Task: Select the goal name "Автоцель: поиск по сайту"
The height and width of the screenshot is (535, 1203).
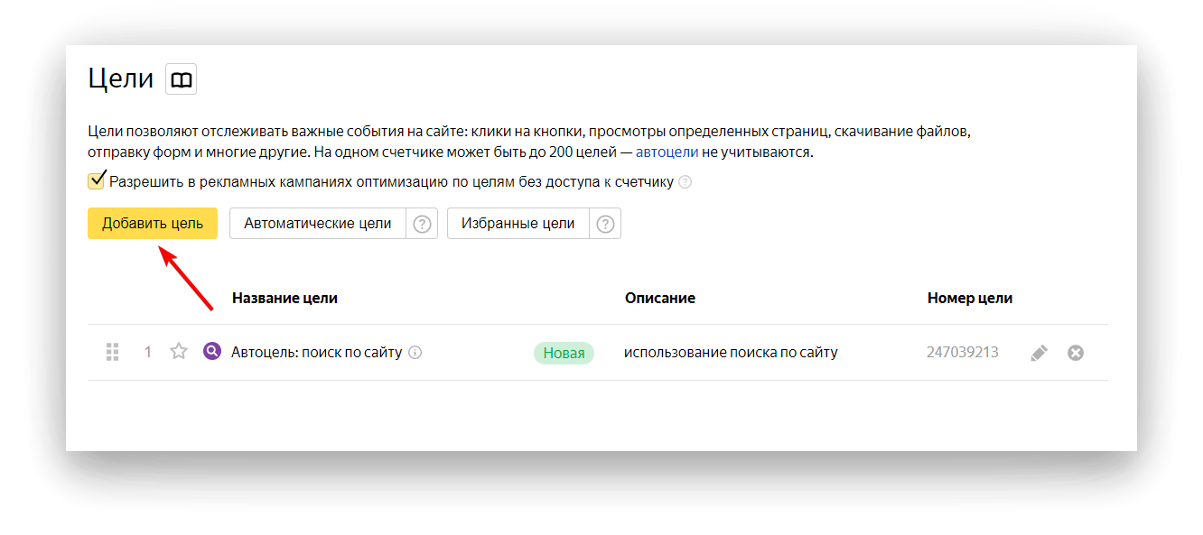Action: click(x=316, y=353)
